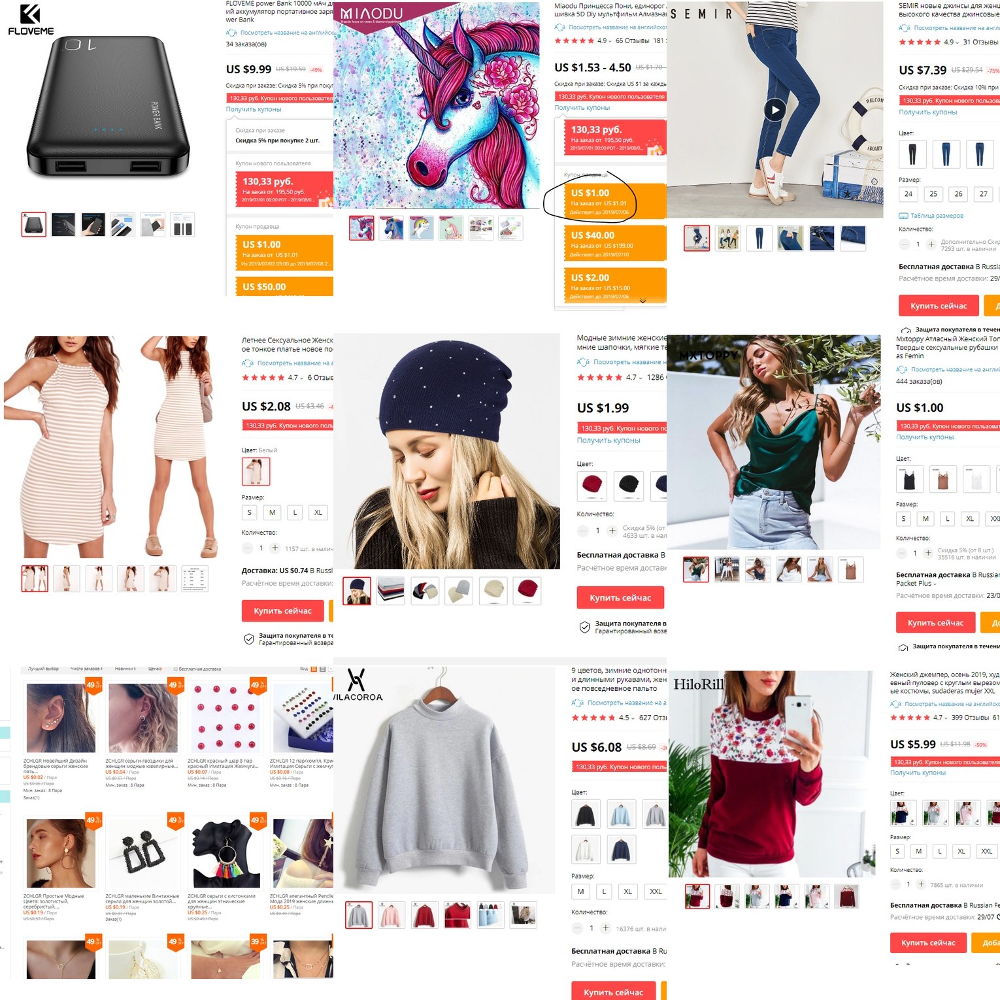Open Packet Plus shipping dropdown on Mxtoppy top
This screenshot has width=1000, height=1000.
(x=916, y=584)
